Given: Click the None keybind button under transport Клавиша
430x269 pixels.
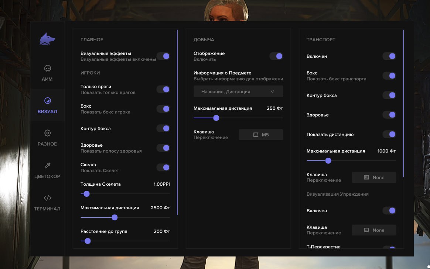Looking at the screenshot, I should [x=374, y=177].
